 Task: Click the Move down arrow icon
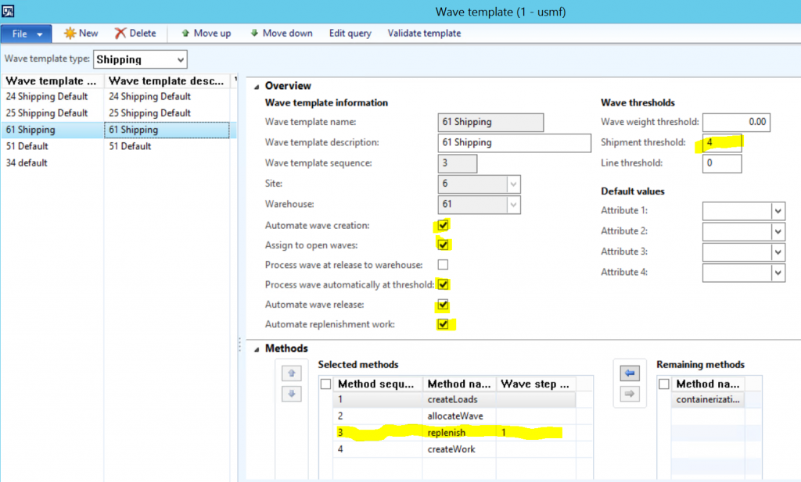pos(255,34)
